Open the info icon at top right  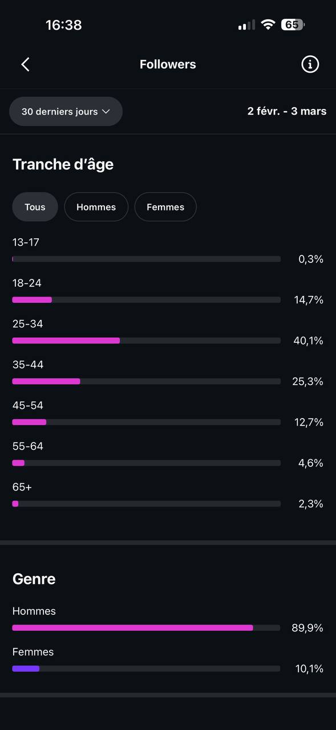[x=310, y=64]
